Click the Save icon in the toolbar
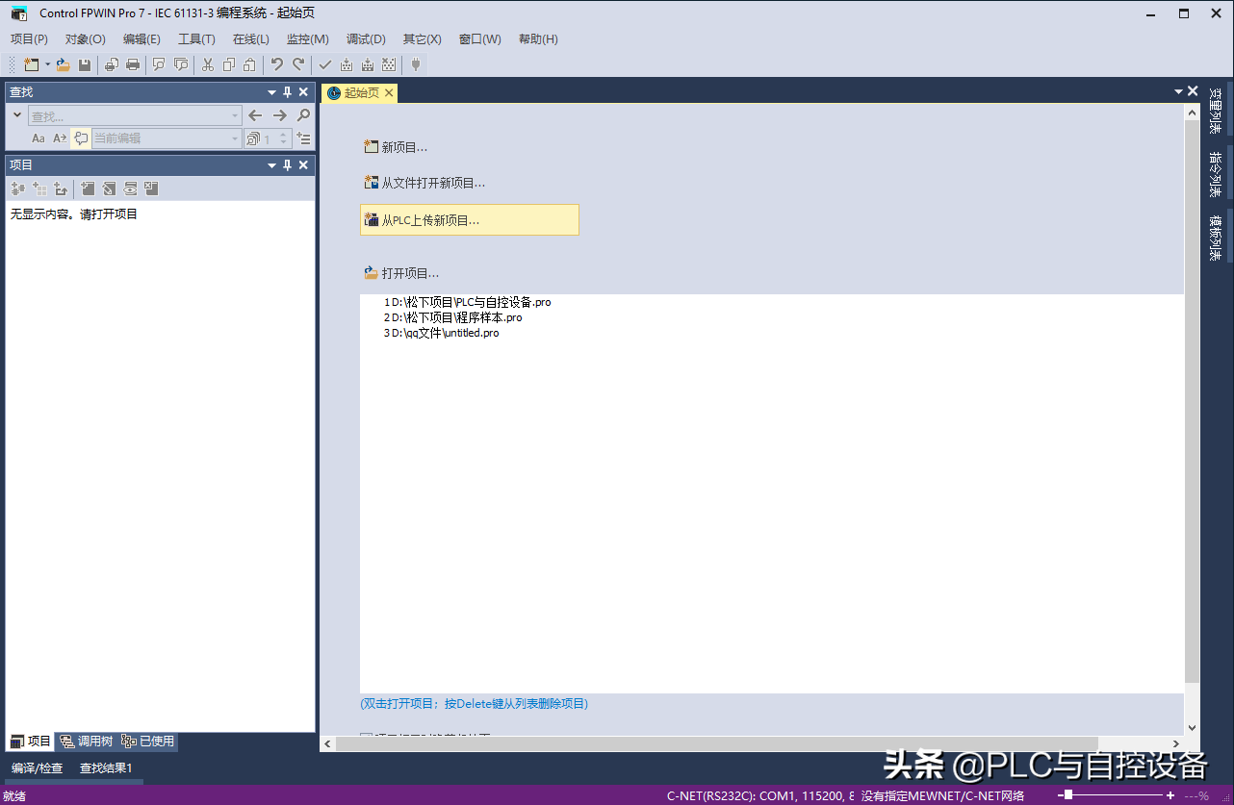 [85, 65]
